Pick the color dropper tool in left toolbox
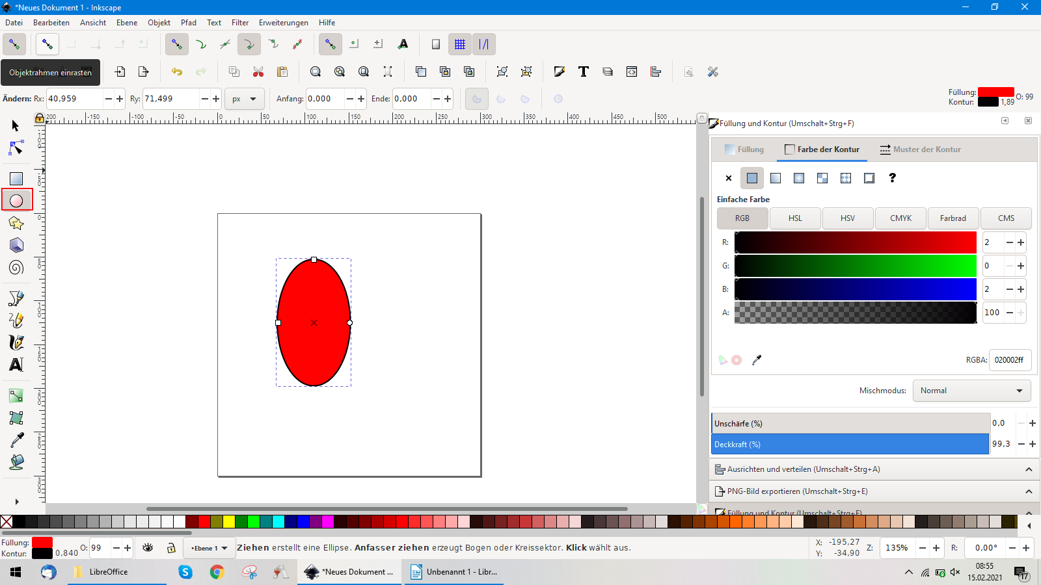 (x=16, y=440)
